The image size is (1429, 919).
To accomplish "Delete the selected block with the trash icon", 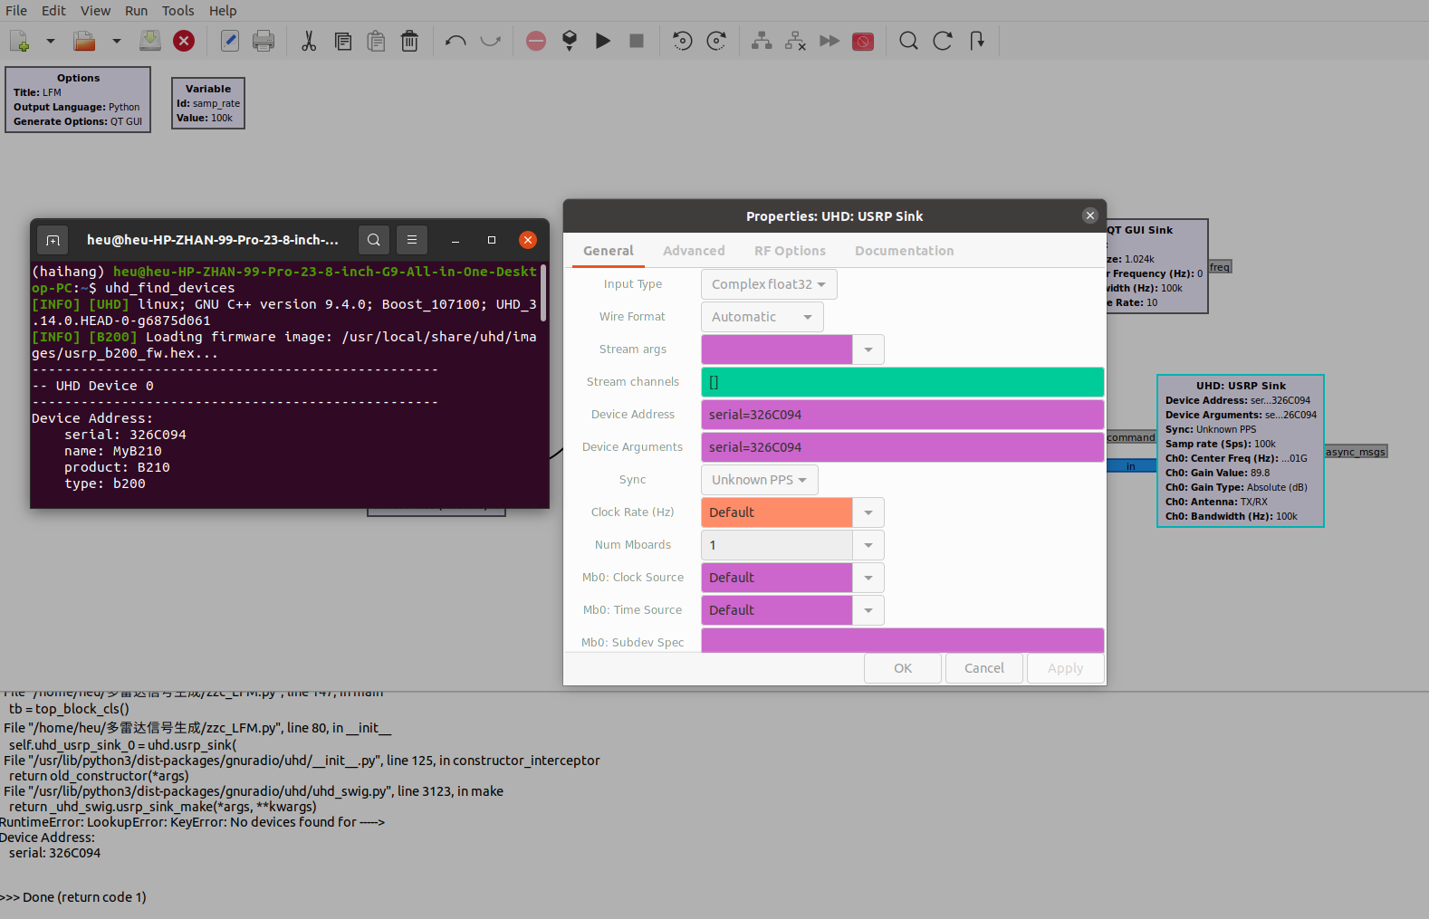I will (x=409, y=41).
